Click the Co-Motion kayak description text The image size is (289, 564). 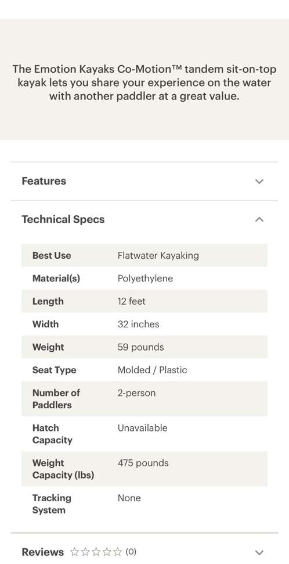point(144,83)
